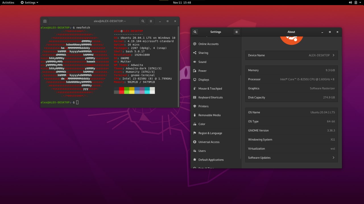Screen dimensions: 364x204
Task: Open the clock showing Nov 11 15:48
Action: pos(182,3)
